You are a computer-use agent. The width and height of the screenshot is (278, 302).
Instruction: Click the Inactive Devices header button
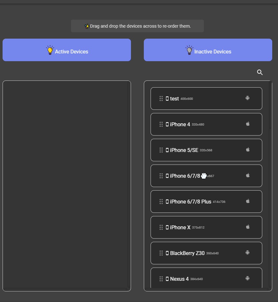click(208, 50)
